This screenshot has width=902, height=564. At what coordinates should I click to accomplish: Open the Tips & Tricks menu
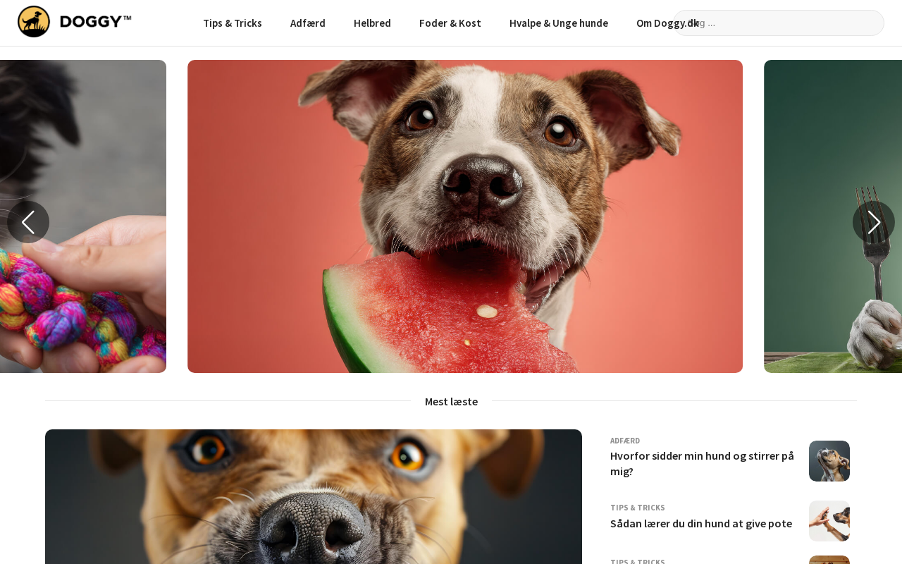tap(233, 23)
